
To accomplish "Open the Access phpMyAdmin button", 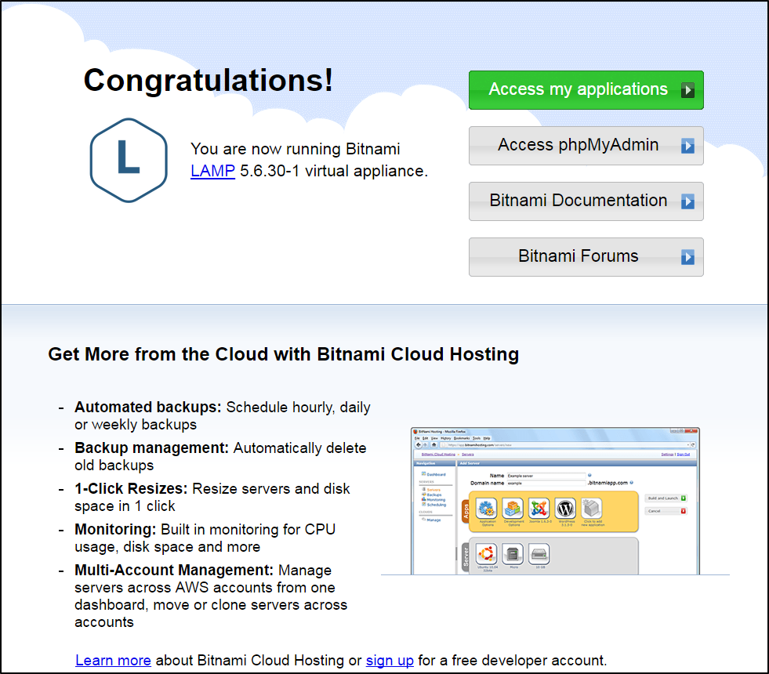I will click(586, 146).
